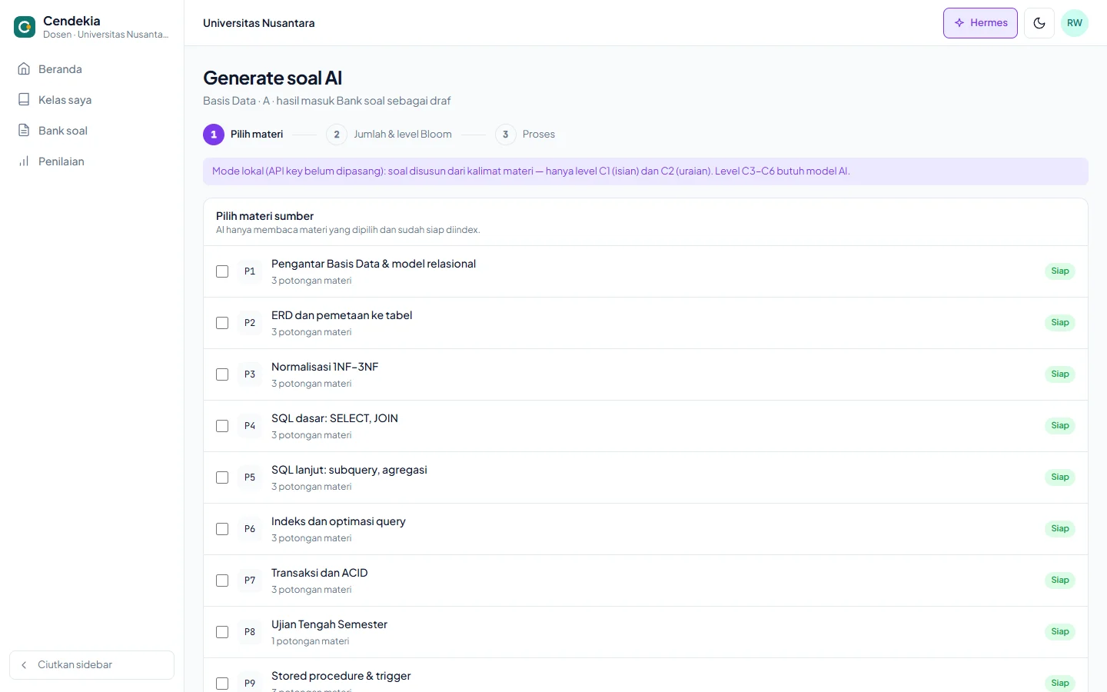1107x692 pixels.
Task: Open Kelas saya in the sidebar
Action: click(x=92, y=100)
